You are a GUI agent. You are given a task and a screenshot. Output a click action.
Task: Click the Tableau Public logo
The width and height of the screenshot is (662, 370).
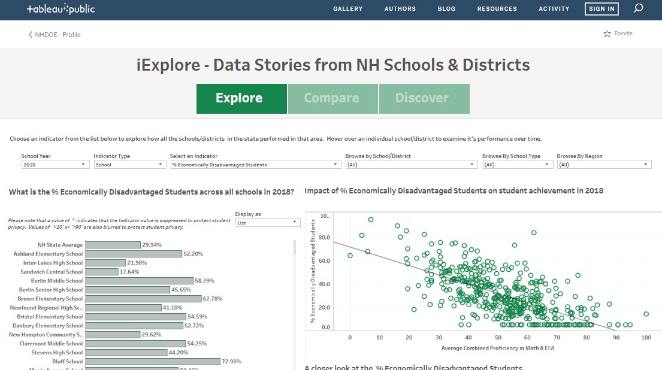pyautogui.click(x=61, y=9)
